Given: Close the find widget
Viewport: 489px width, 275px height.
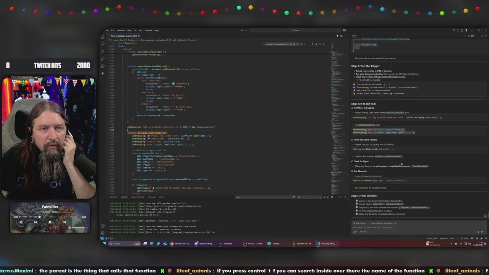Looking at the screenshot, I should click(x=324, y=44).
